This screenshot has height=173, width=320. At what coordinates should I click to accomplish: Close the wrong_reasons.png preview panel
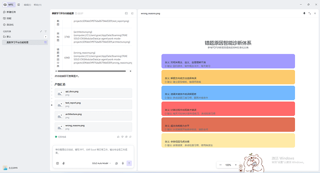(x=315, y=13)
